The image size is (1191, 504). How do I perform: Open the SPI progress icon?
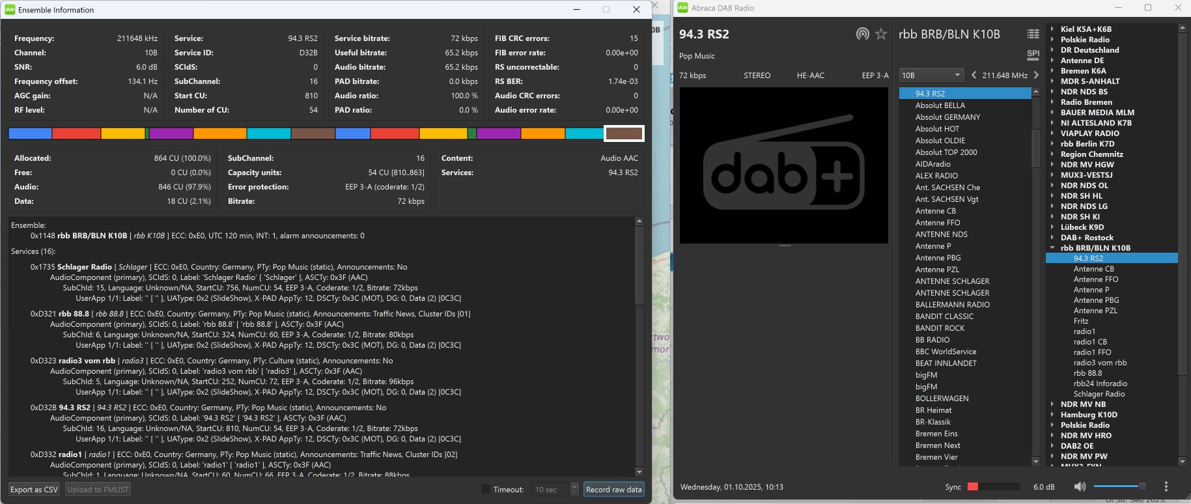[x=1033, y=54]
